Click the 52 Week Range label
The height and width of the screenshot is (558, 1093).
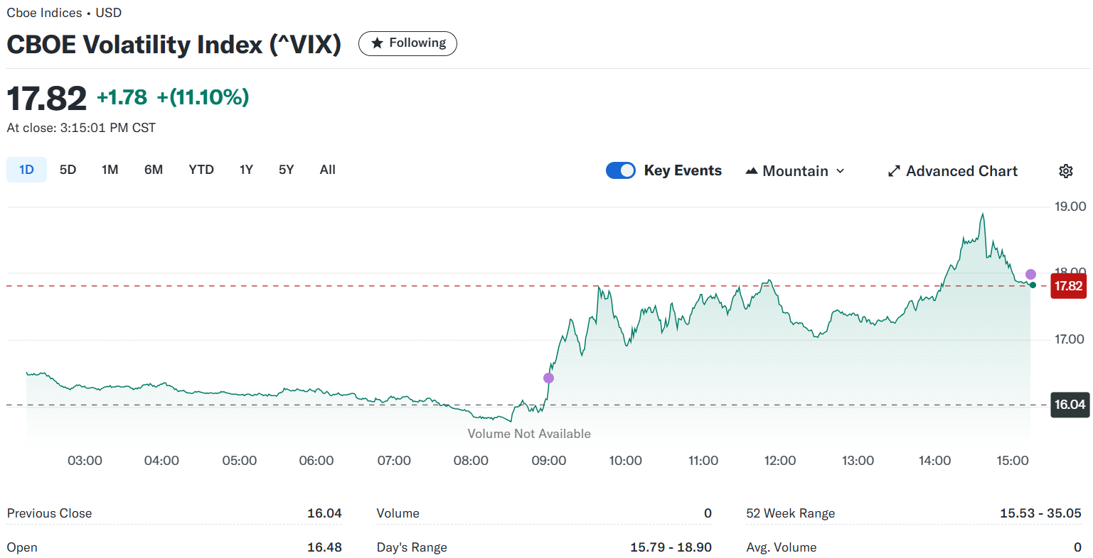point(791,513)
